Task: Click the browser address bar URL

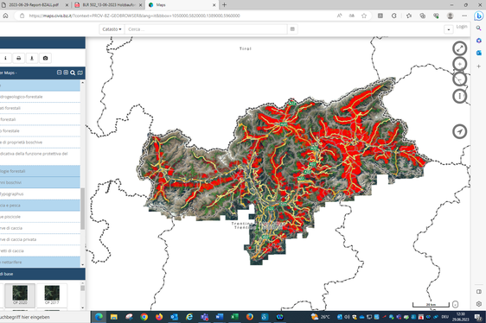Action: (134, 16)
